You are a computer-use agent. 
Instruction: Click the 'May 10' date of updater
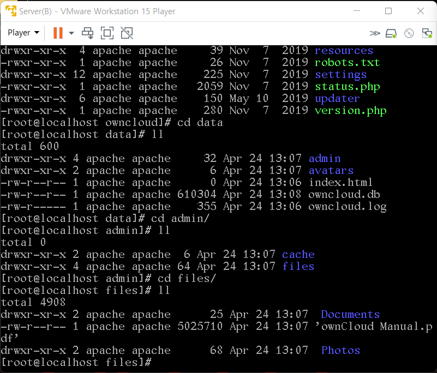(249, 99)
